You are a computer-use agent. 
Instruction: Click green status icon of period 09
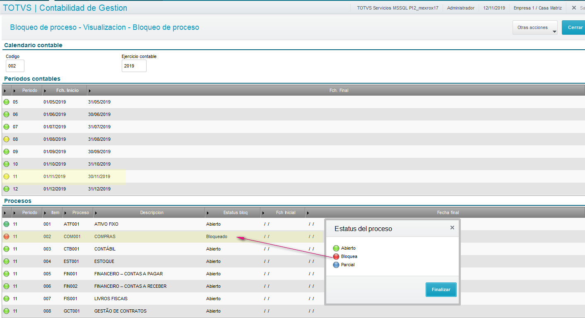6,152
